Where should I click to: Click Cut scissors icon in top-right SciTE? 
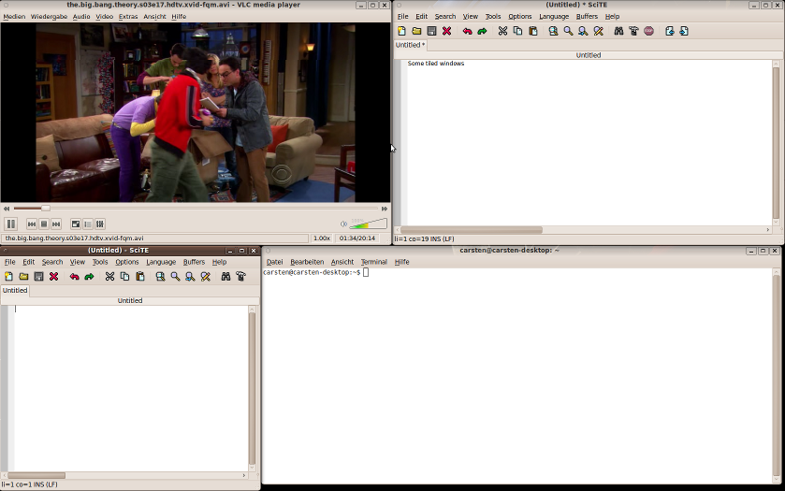502,31
